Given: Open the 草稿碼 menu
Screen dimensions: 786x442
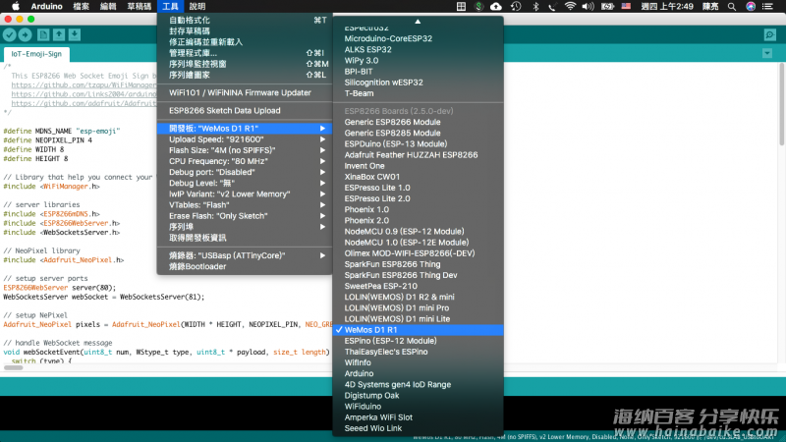Looking at the screenshot, I should 139,6.
